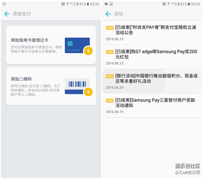Tap the credit card icon with plus

point(78,46)
